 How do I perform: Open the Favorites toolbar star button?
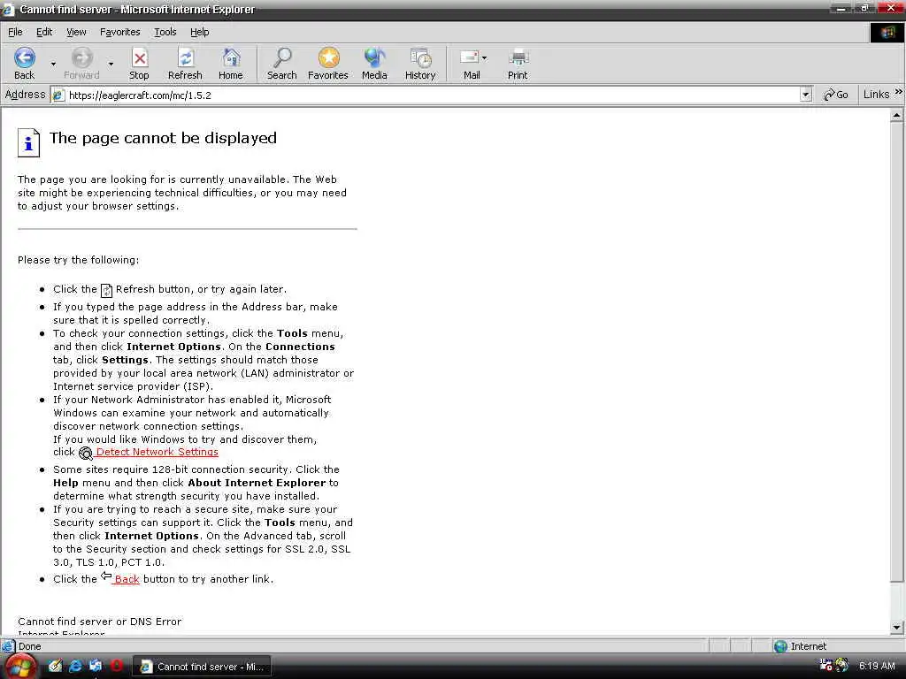[328, 64]
